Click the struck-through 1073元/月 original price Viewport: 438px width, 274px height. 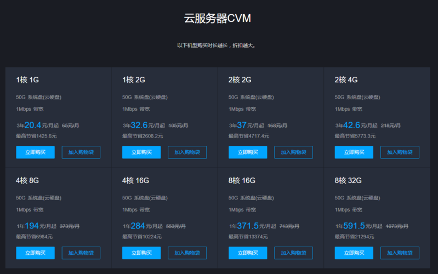pyautogui.click(x=397, y=226)
